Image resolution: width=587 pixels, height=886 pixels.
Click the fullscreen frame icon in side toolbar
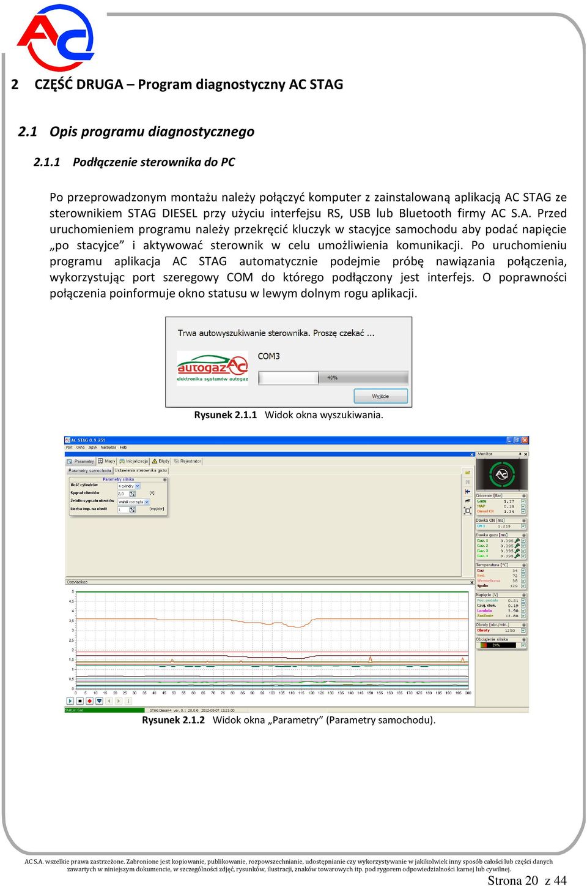coord(468,511)
